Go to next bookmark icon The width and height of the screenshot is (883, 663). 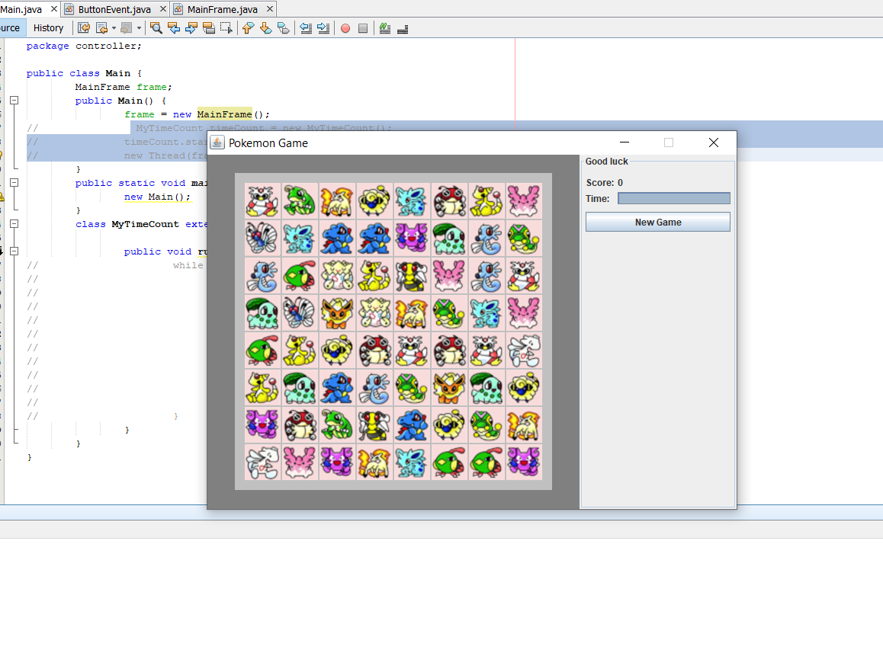coord(265,28)
